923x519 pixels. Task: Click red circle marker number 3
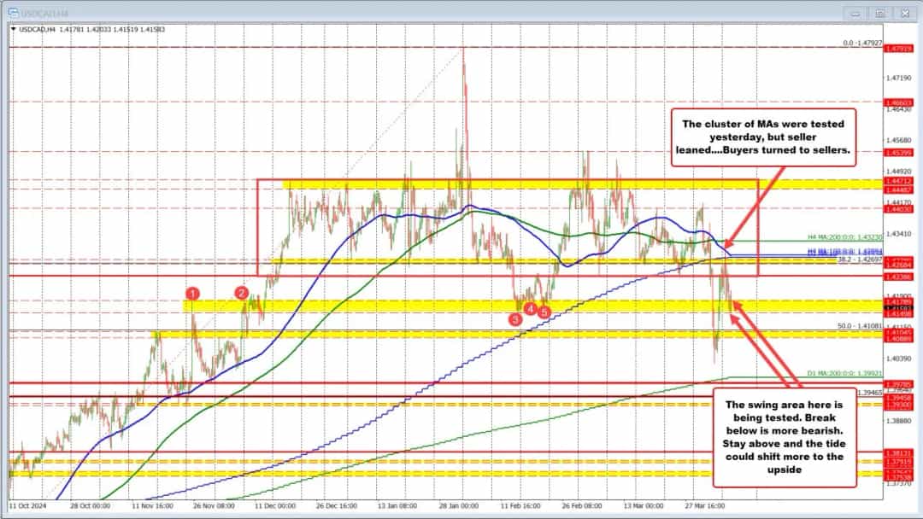515,318
